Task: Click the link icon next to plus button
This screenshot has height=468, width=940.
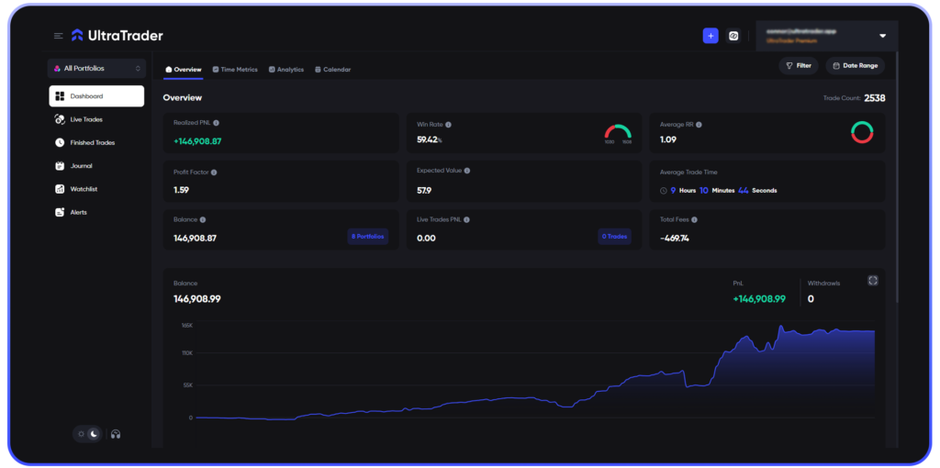Action: [733, 36]
